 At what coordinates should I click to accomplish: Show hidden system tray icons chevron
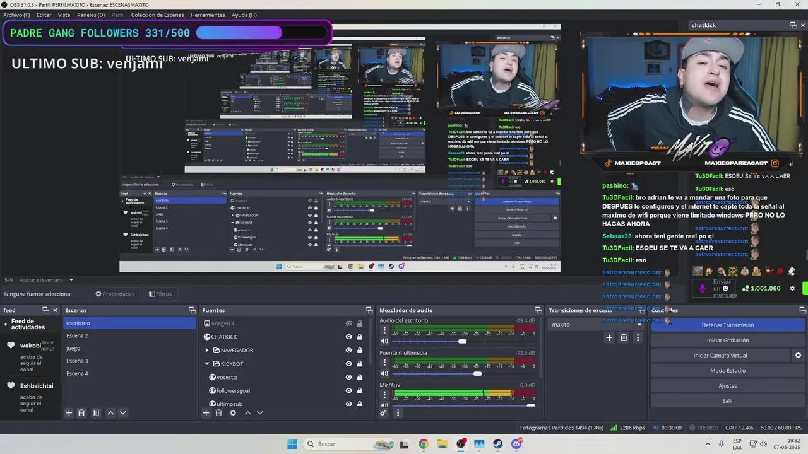[707, 444]
